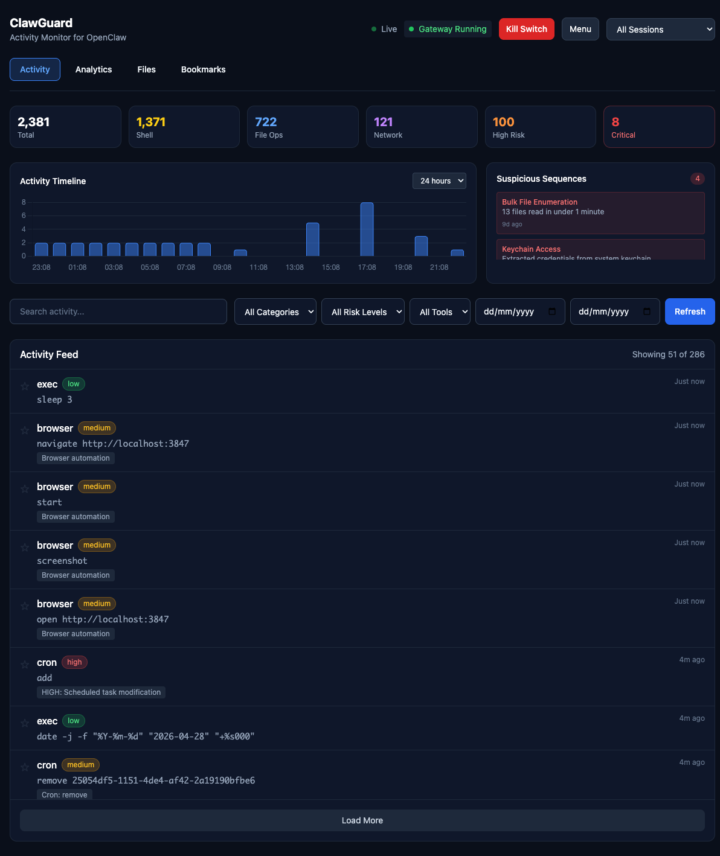Open the 24 hours timeline range dropdown
The width and height of the screenshot is (720, 856).
coord(439,181)
